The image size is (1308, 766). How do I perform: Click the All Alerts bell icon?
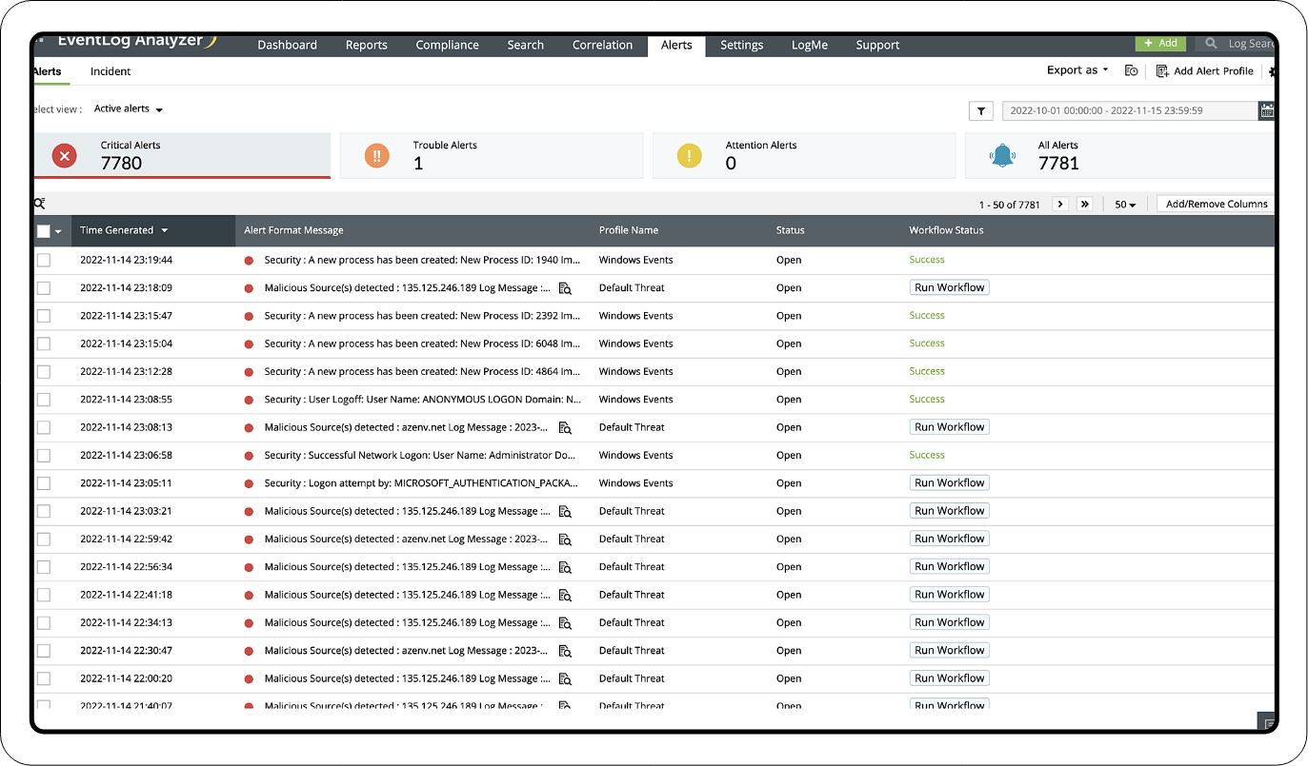1002,156
